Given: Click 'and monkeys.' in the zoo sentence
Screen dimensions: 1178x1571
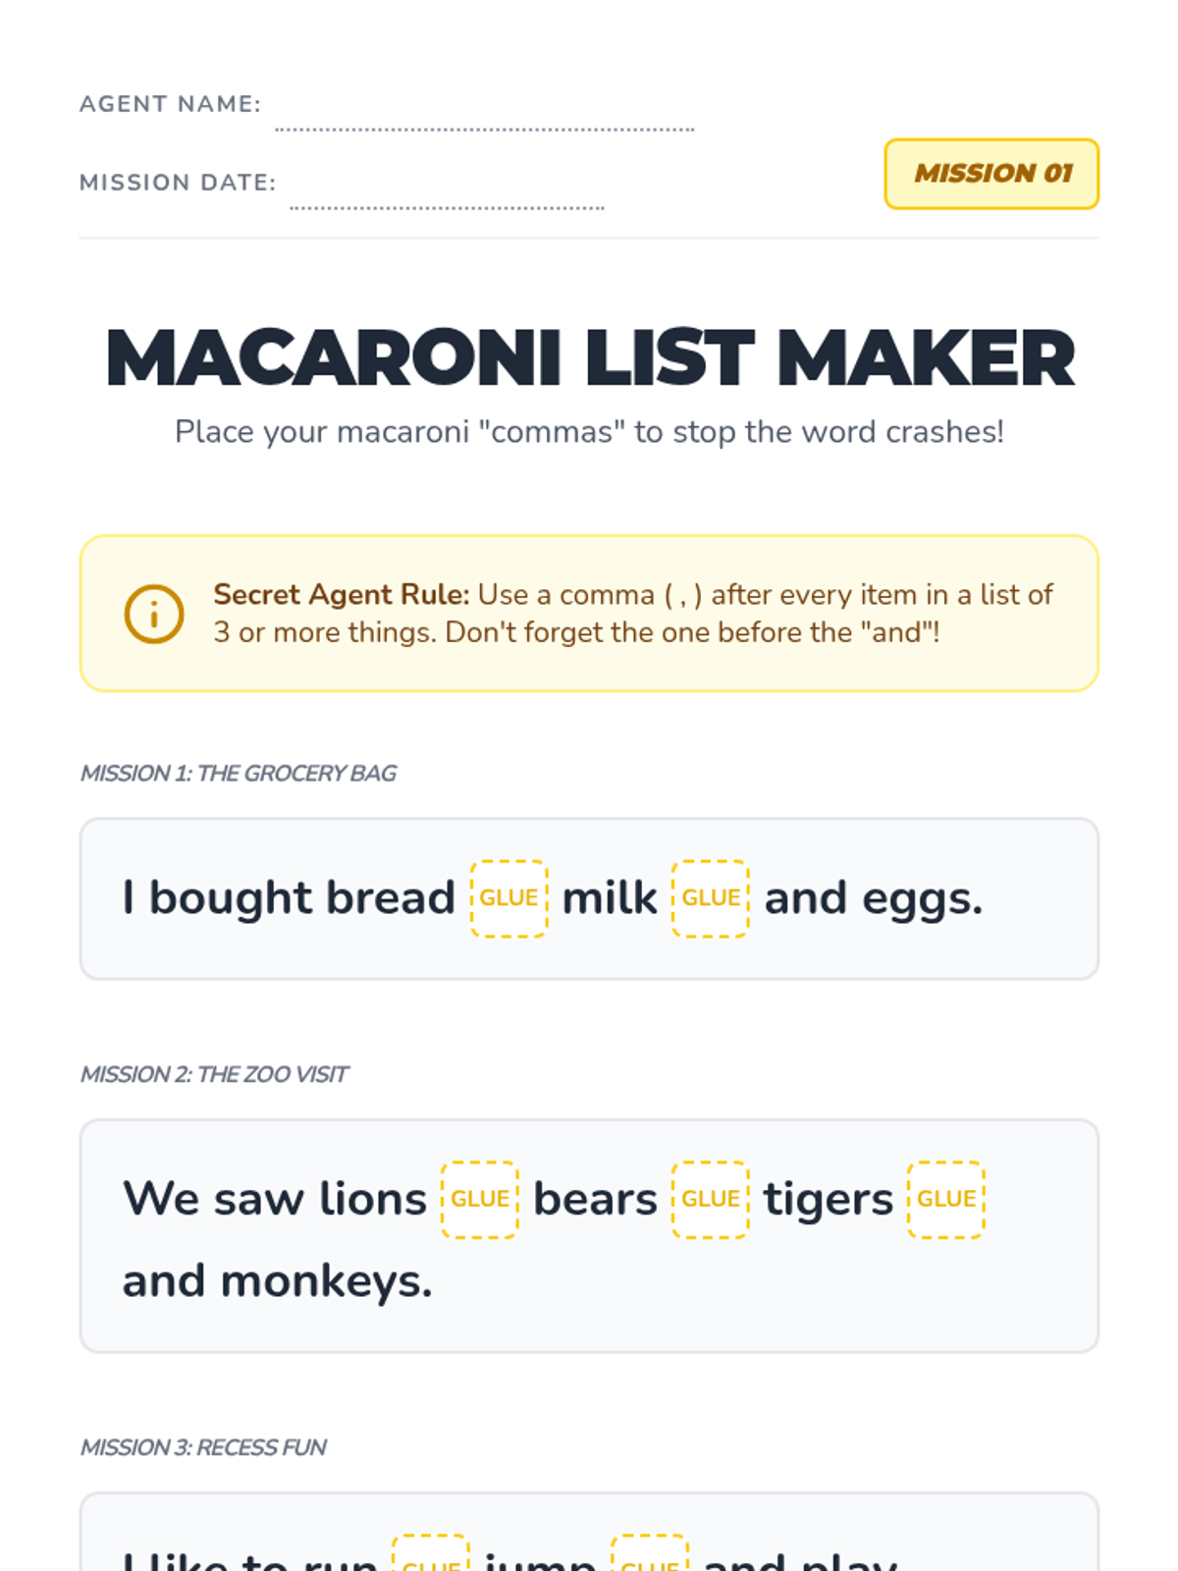Looking at the screenshot, I should tap(277, 1281).
